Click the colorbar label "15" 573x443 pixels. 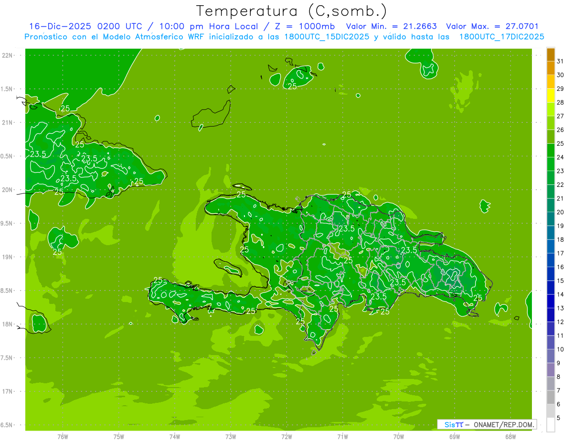coord(561,281)
